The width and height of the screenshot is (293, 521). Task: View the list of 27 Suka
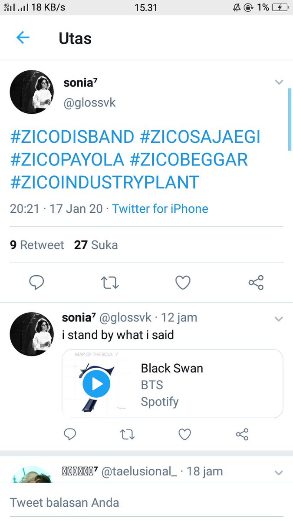coord(96,245)
